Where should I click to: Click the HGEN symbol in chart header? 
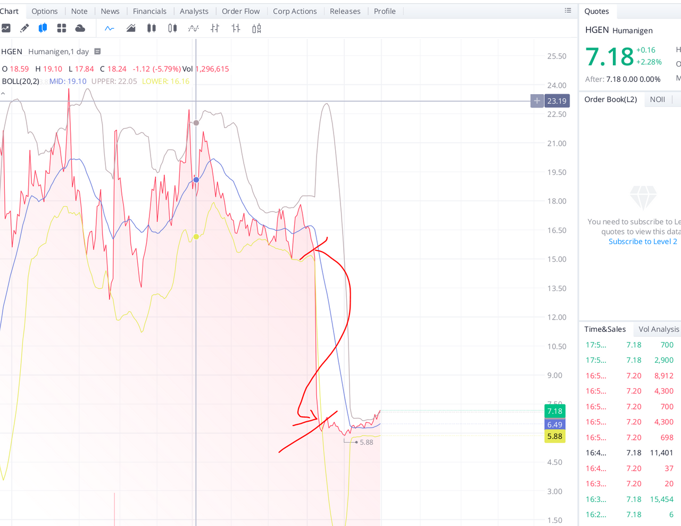12,52
